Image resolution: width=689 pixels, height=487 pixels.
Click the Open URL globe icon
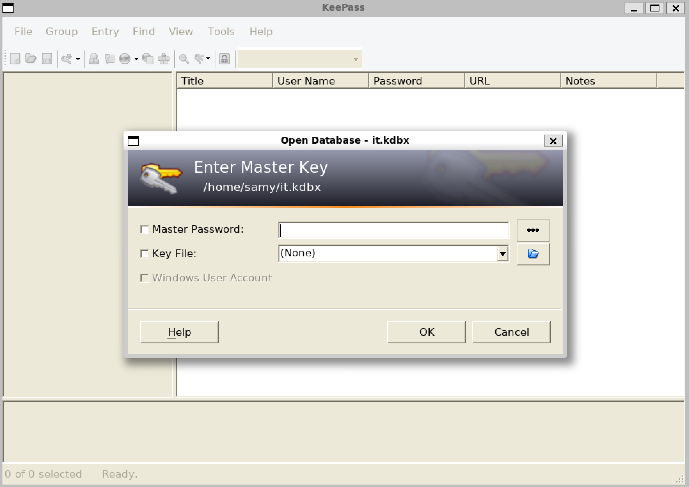pyautogui.click(x=125, y=59)
